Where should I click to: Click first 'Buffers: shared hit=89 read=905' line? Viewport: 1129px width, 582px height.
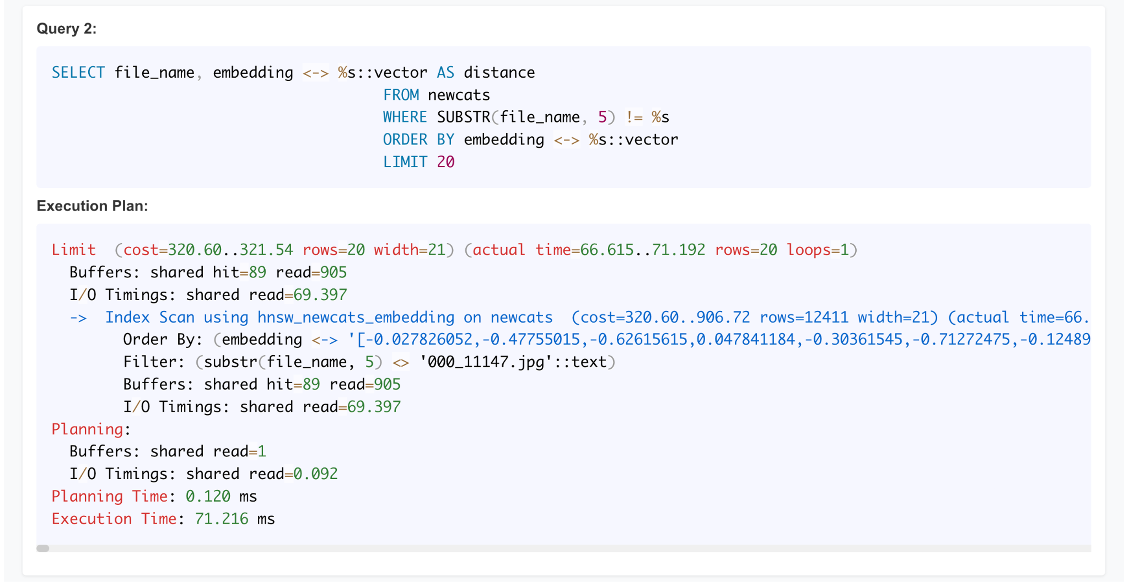point(208,273)
